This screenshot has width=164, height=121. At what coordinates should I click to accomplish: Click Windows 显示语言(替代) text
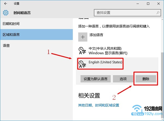click(108, 53)
